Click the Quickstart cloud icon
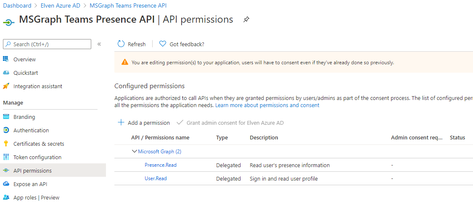The width and height of the screenshot is (473, 202). 6,73
